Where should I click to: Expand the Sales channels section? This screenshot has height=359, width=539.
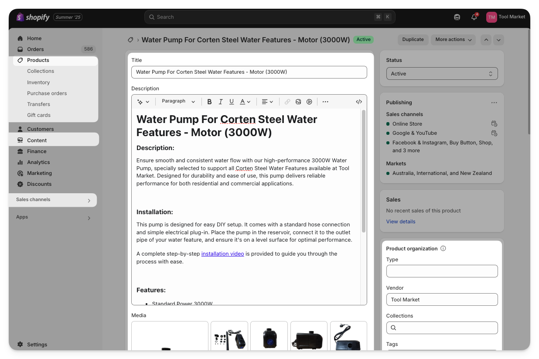click(89, 200)
